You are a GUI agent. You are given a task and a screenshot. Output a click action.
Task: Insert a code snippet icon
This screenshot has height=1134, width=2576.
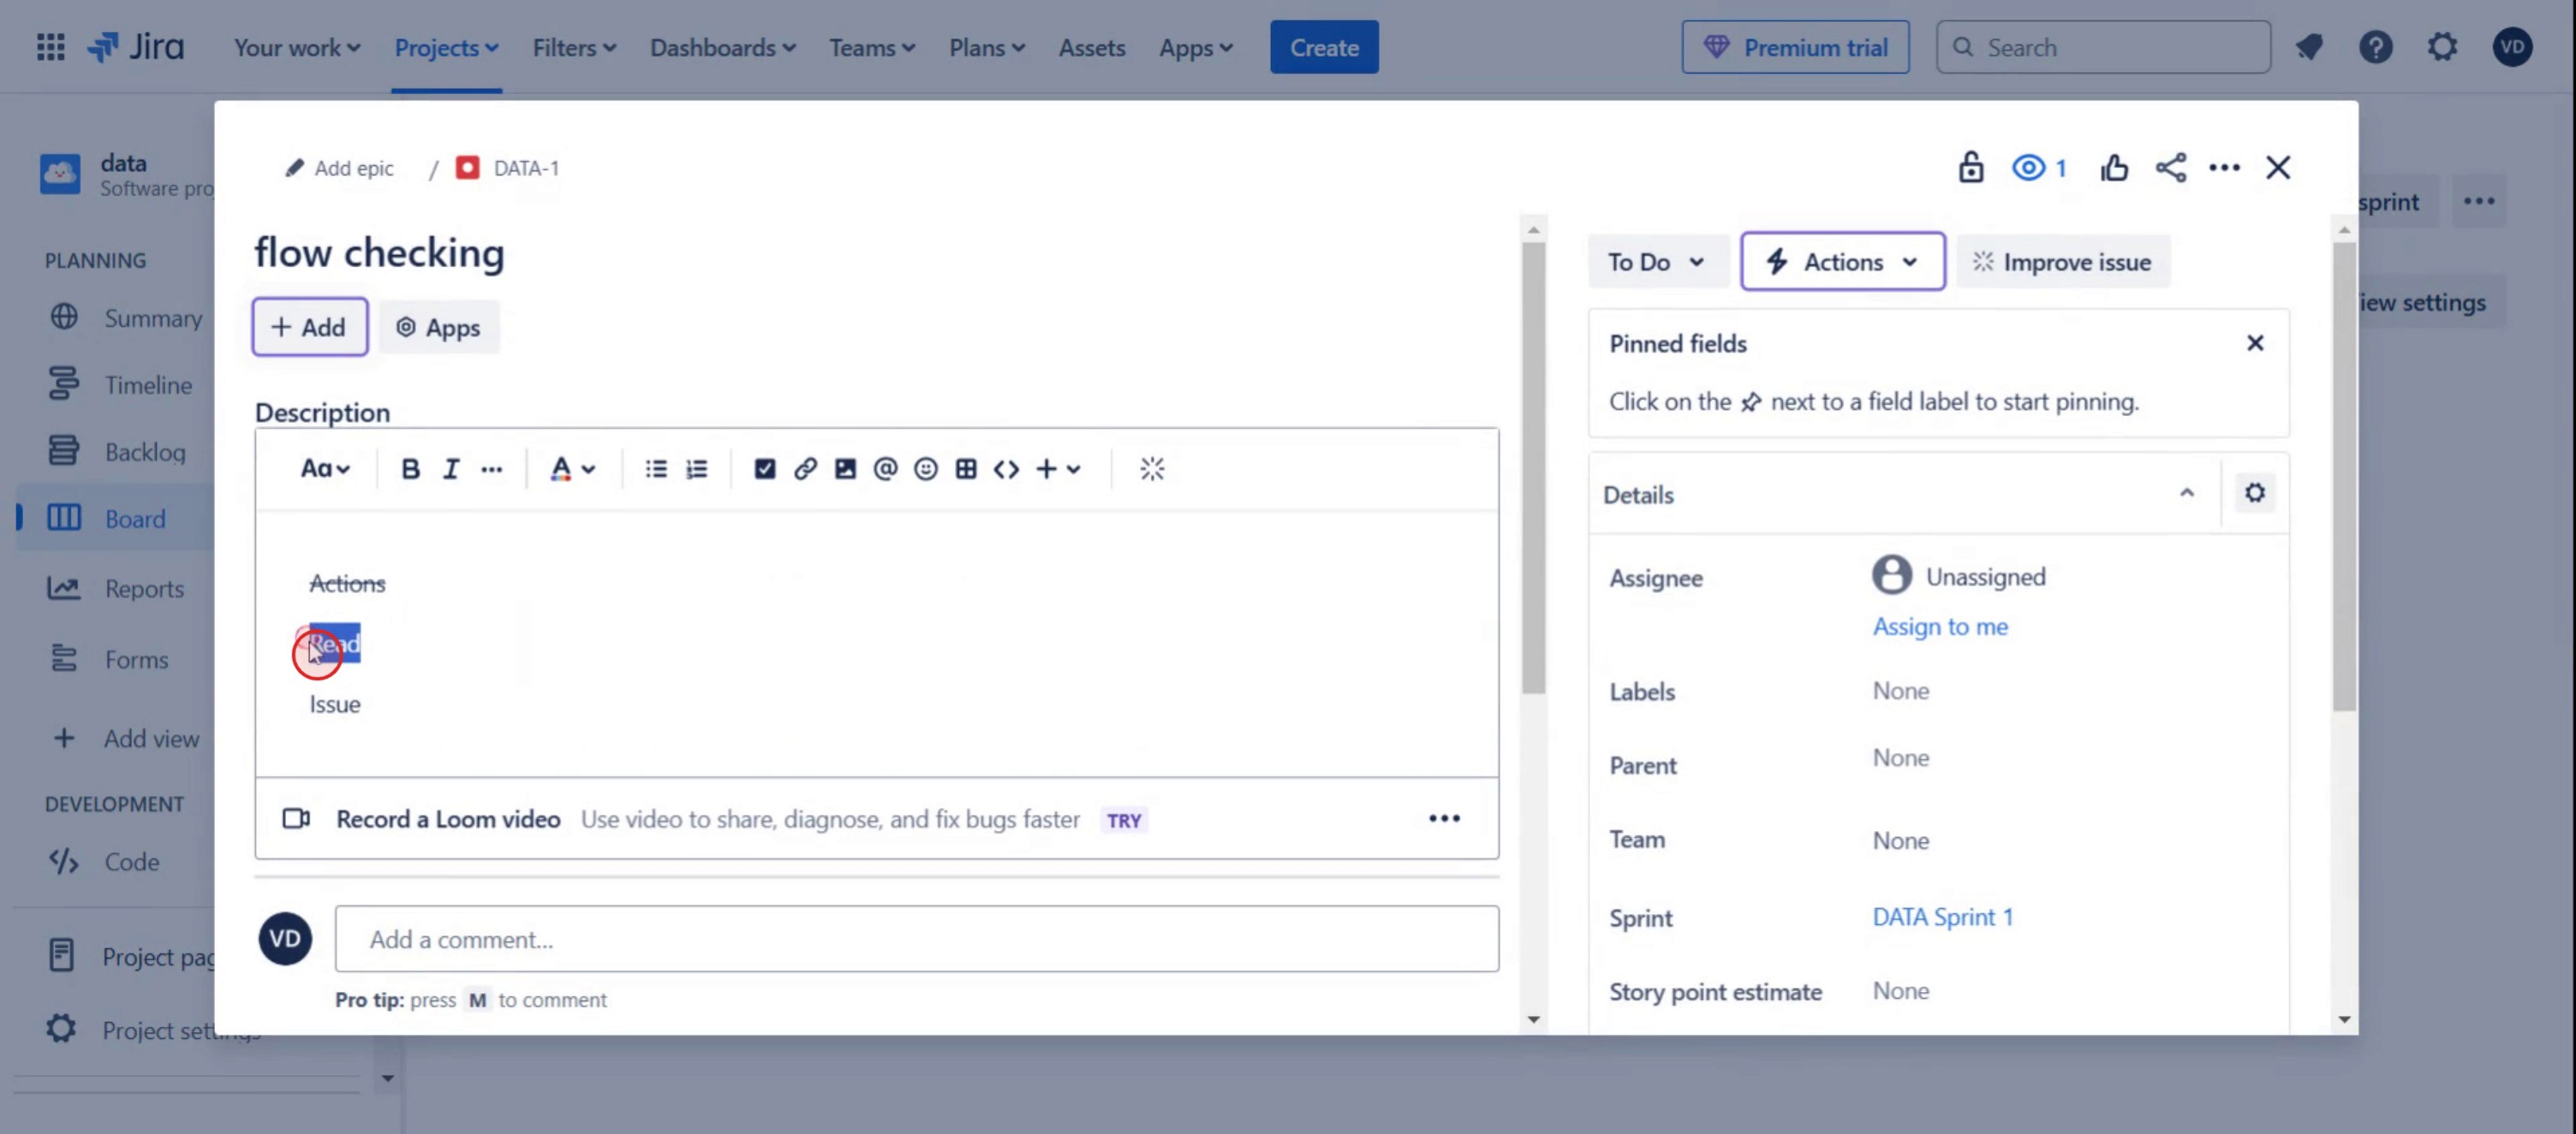click(1006, 469)
